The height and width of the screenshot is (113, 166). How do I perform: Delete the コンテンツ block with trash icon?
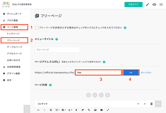pyautogui.click(x=152, y=104)
